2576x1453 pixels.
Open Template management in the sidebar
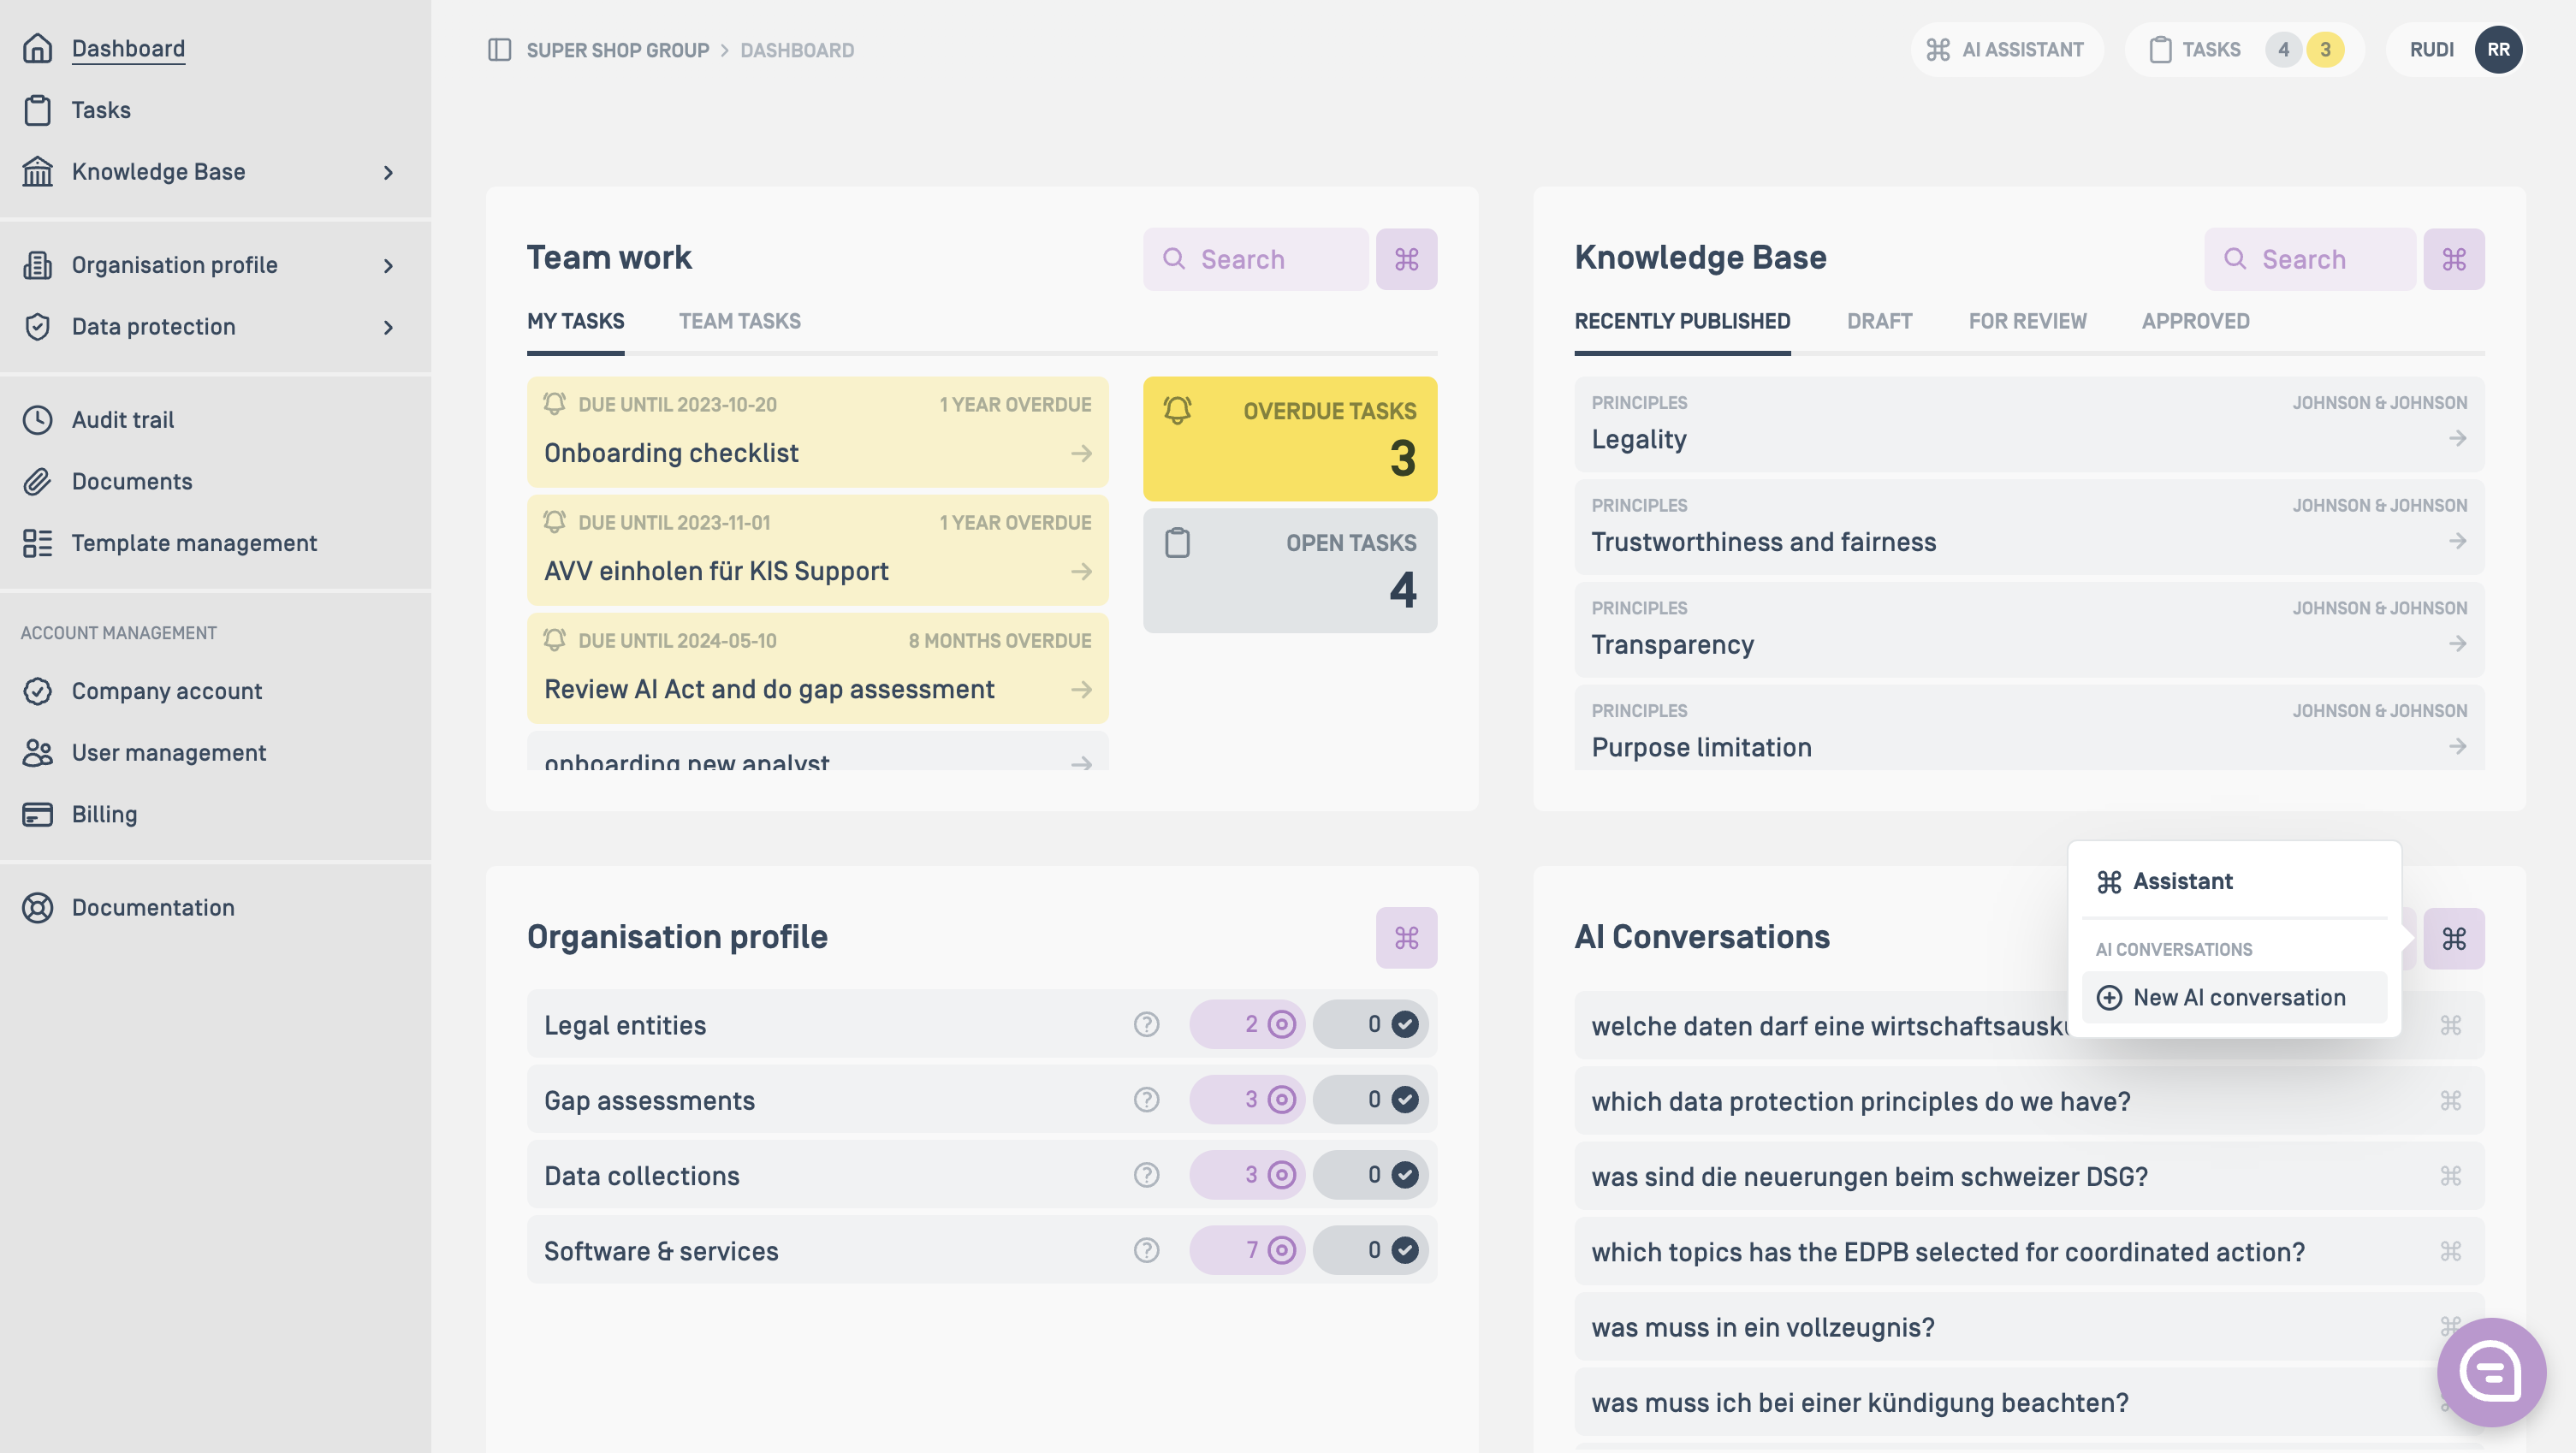click(194, 543)
